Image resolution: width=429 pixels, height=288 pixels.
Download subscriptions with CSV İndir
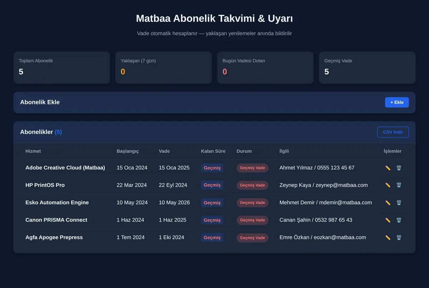coord(393,132)
